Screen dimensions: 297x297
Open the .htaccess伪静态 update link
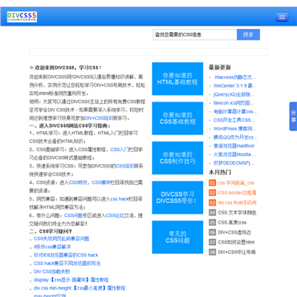tap(235, 78)
